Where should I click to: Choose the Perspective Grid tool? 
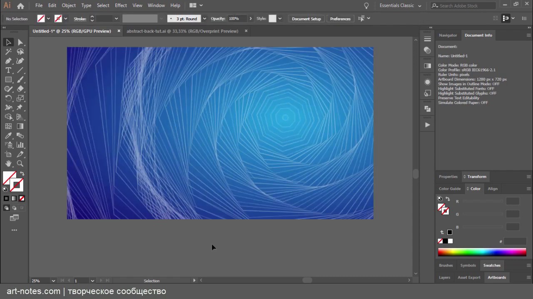point(20,117)
